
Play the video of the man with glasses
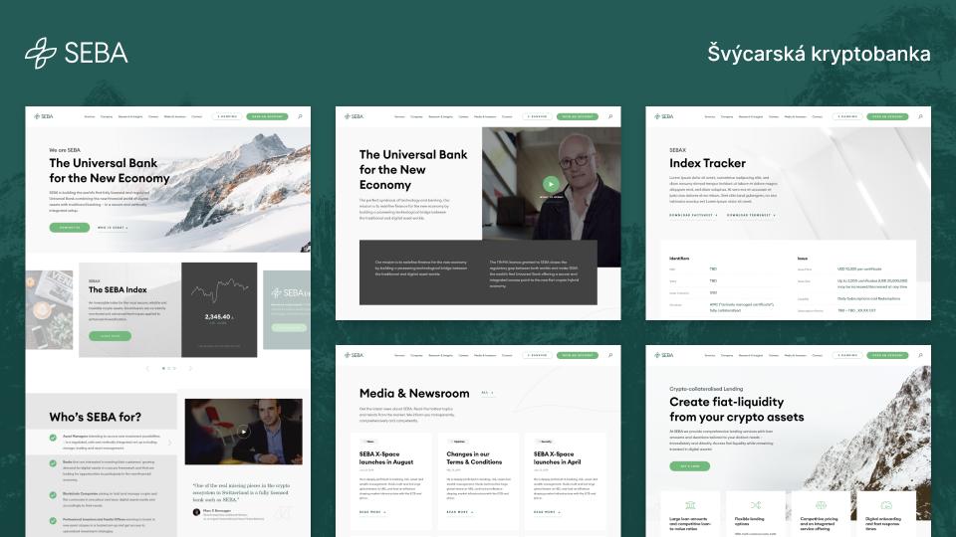click(x=551, y=184)
